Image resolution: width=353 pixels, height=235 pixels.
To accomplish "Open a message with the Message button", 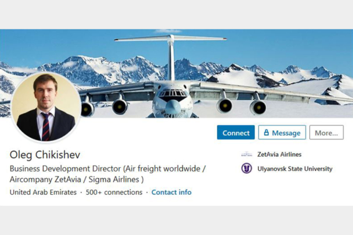I will (x=282, y=132).
